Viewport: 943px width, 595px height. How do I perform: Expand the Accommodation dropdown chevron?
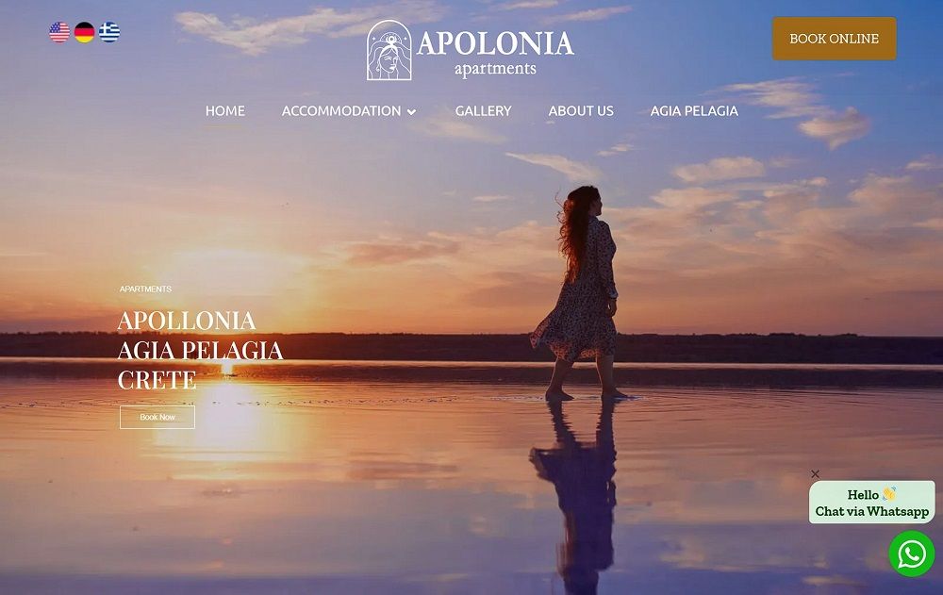411,112
